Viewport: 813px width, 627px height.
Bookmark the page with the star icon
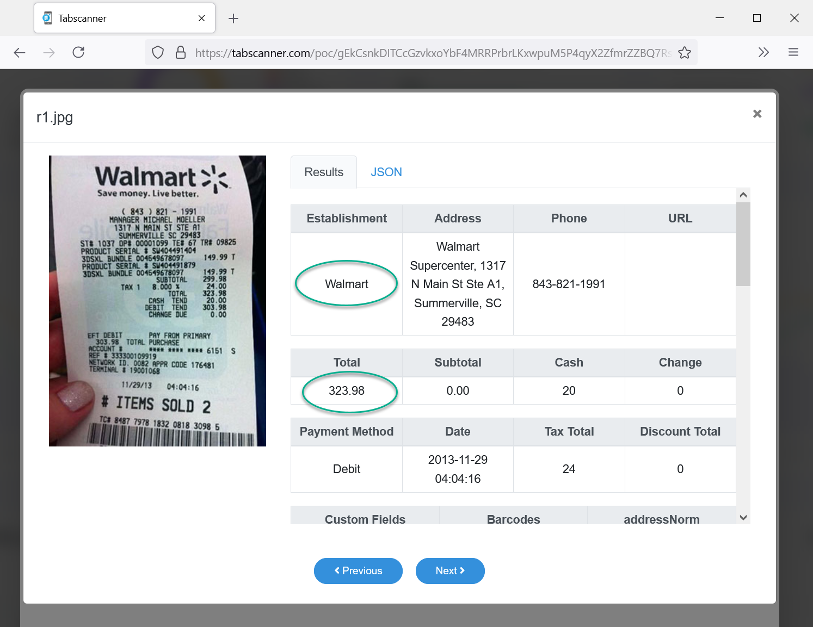684,53
